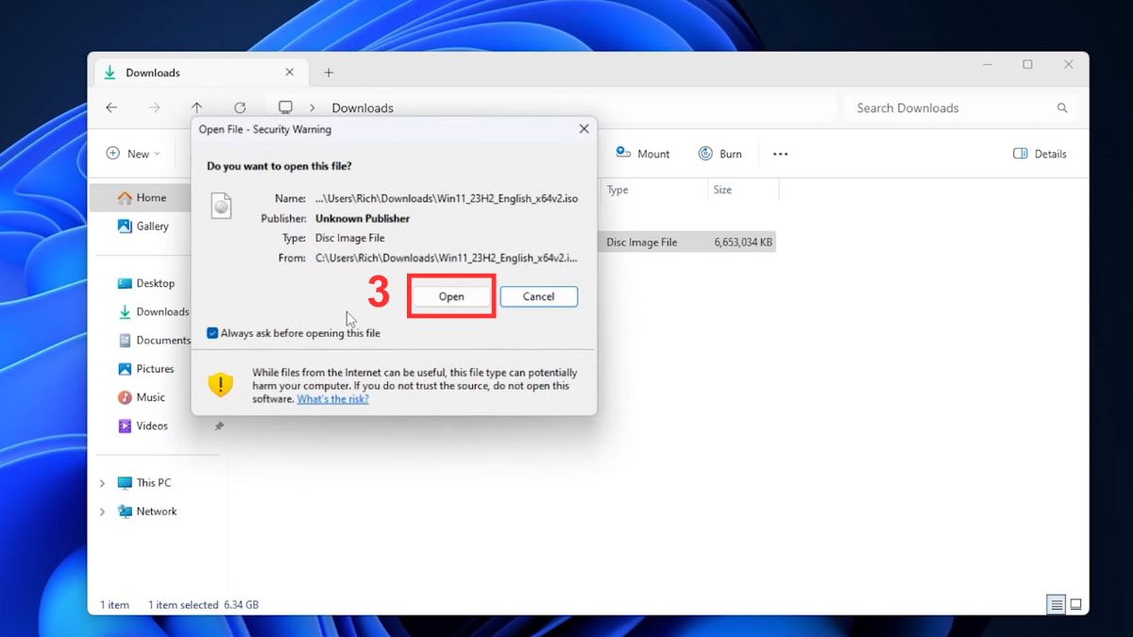Viewport: 1133px width, 637px height.
Task: Switch to large icons view in status bar
Action: (x=1075, y=604)
